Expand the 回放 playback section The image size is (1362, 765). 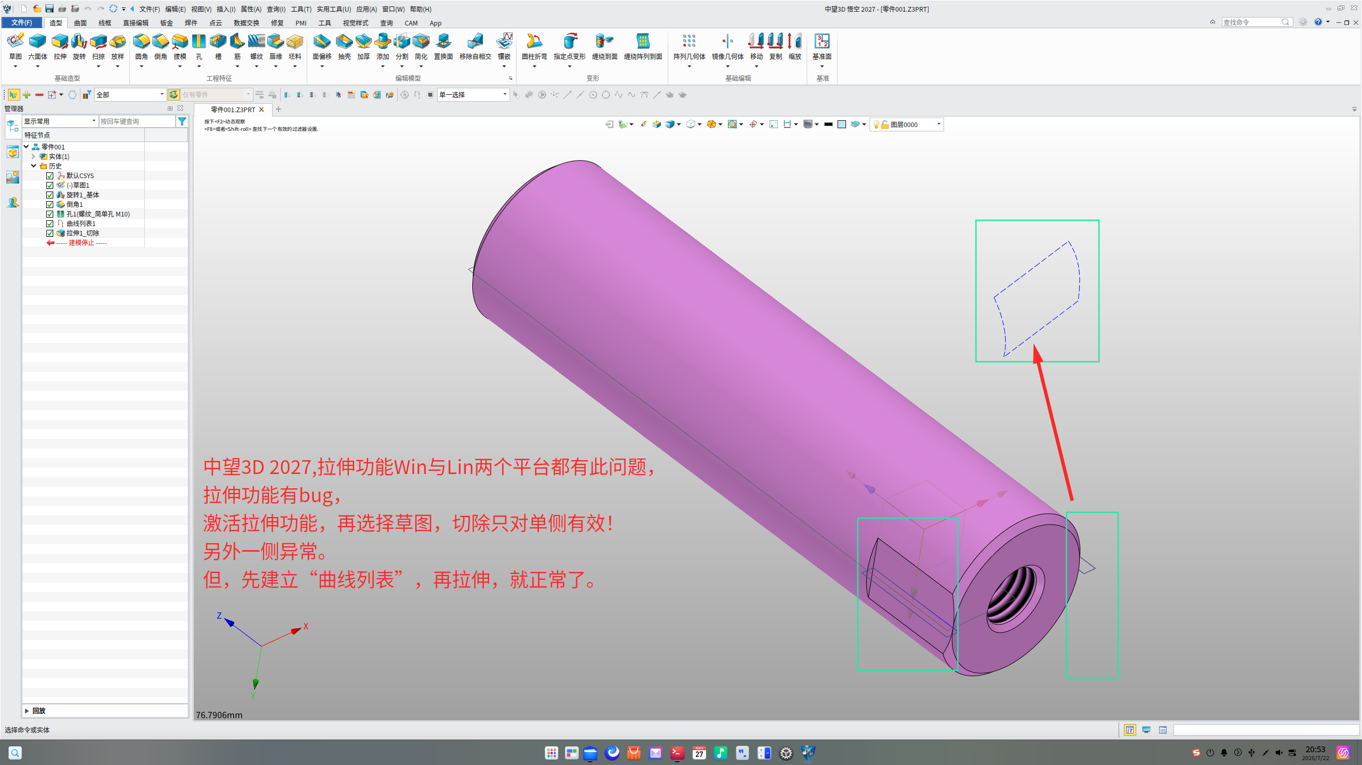pyautogui.click(x=27, y=711)
